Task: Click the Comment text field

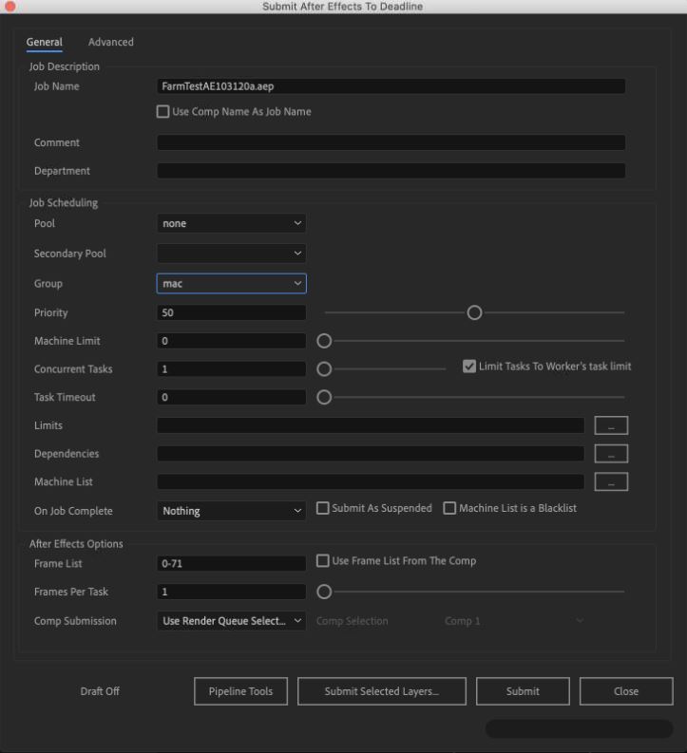Action: 391,142
